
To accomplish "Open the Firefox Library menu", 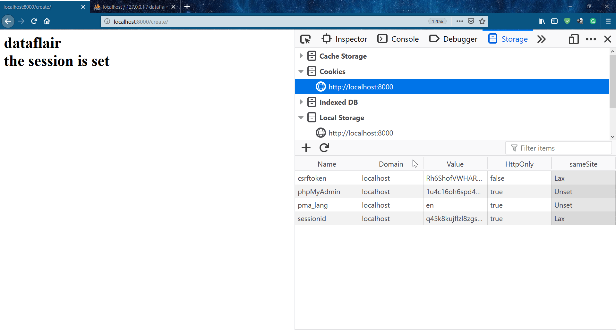I will tap(542, 21).
